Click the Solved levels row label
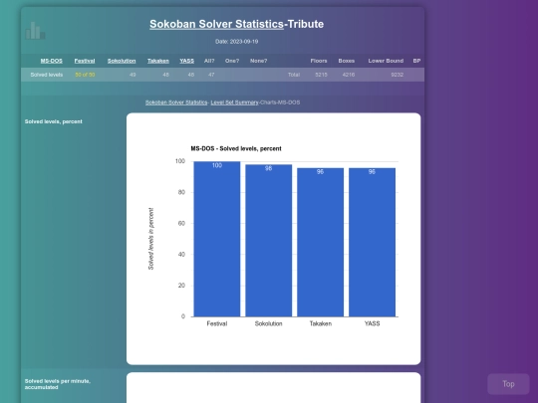This screenshot has width=538, height=403. coord(47,75)
